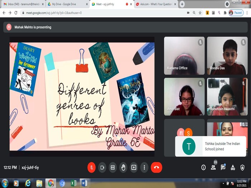Select the Ashutosh Awasthi video tile
The image size is (251, 188).
[227, 97]
